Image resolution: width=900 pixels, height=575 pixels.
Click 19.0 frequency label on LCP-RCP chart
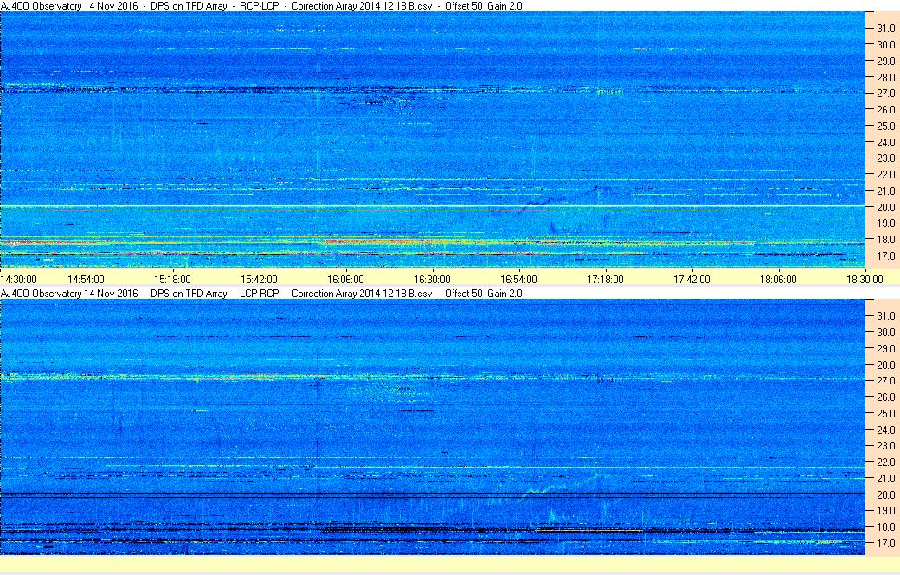point(885,511)
